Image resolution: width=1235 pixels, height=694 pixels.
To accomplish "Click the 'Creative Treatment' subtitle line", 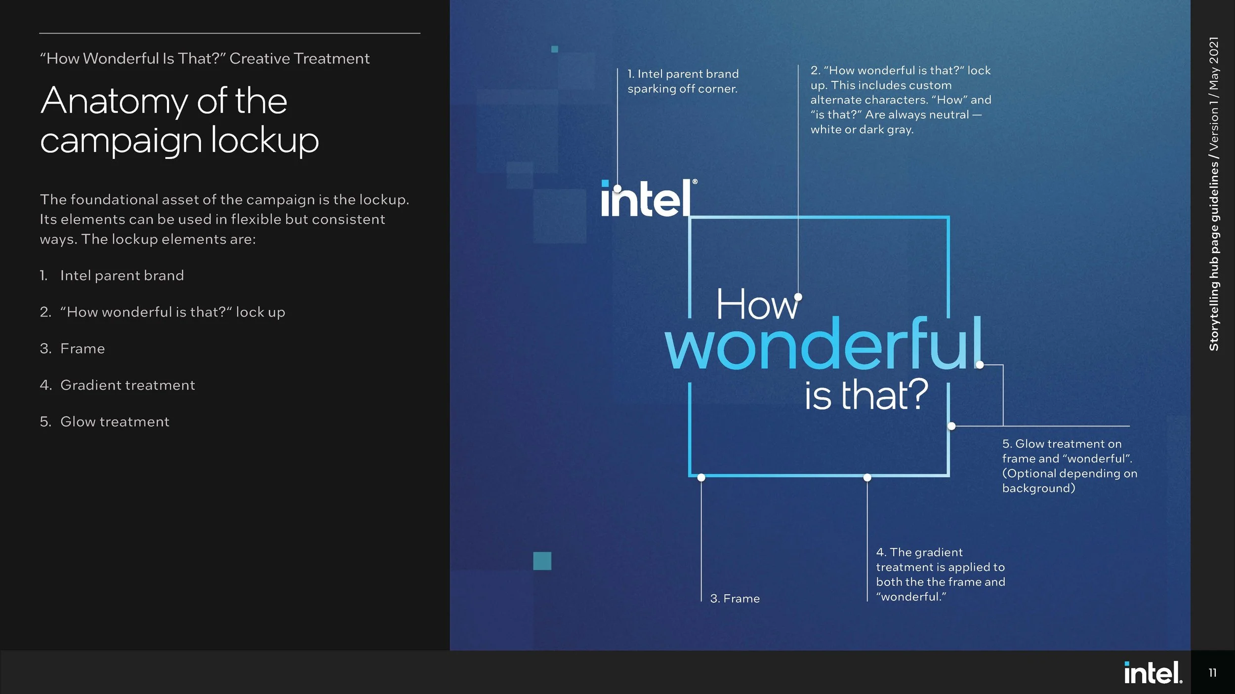I will tap(205, 58).
